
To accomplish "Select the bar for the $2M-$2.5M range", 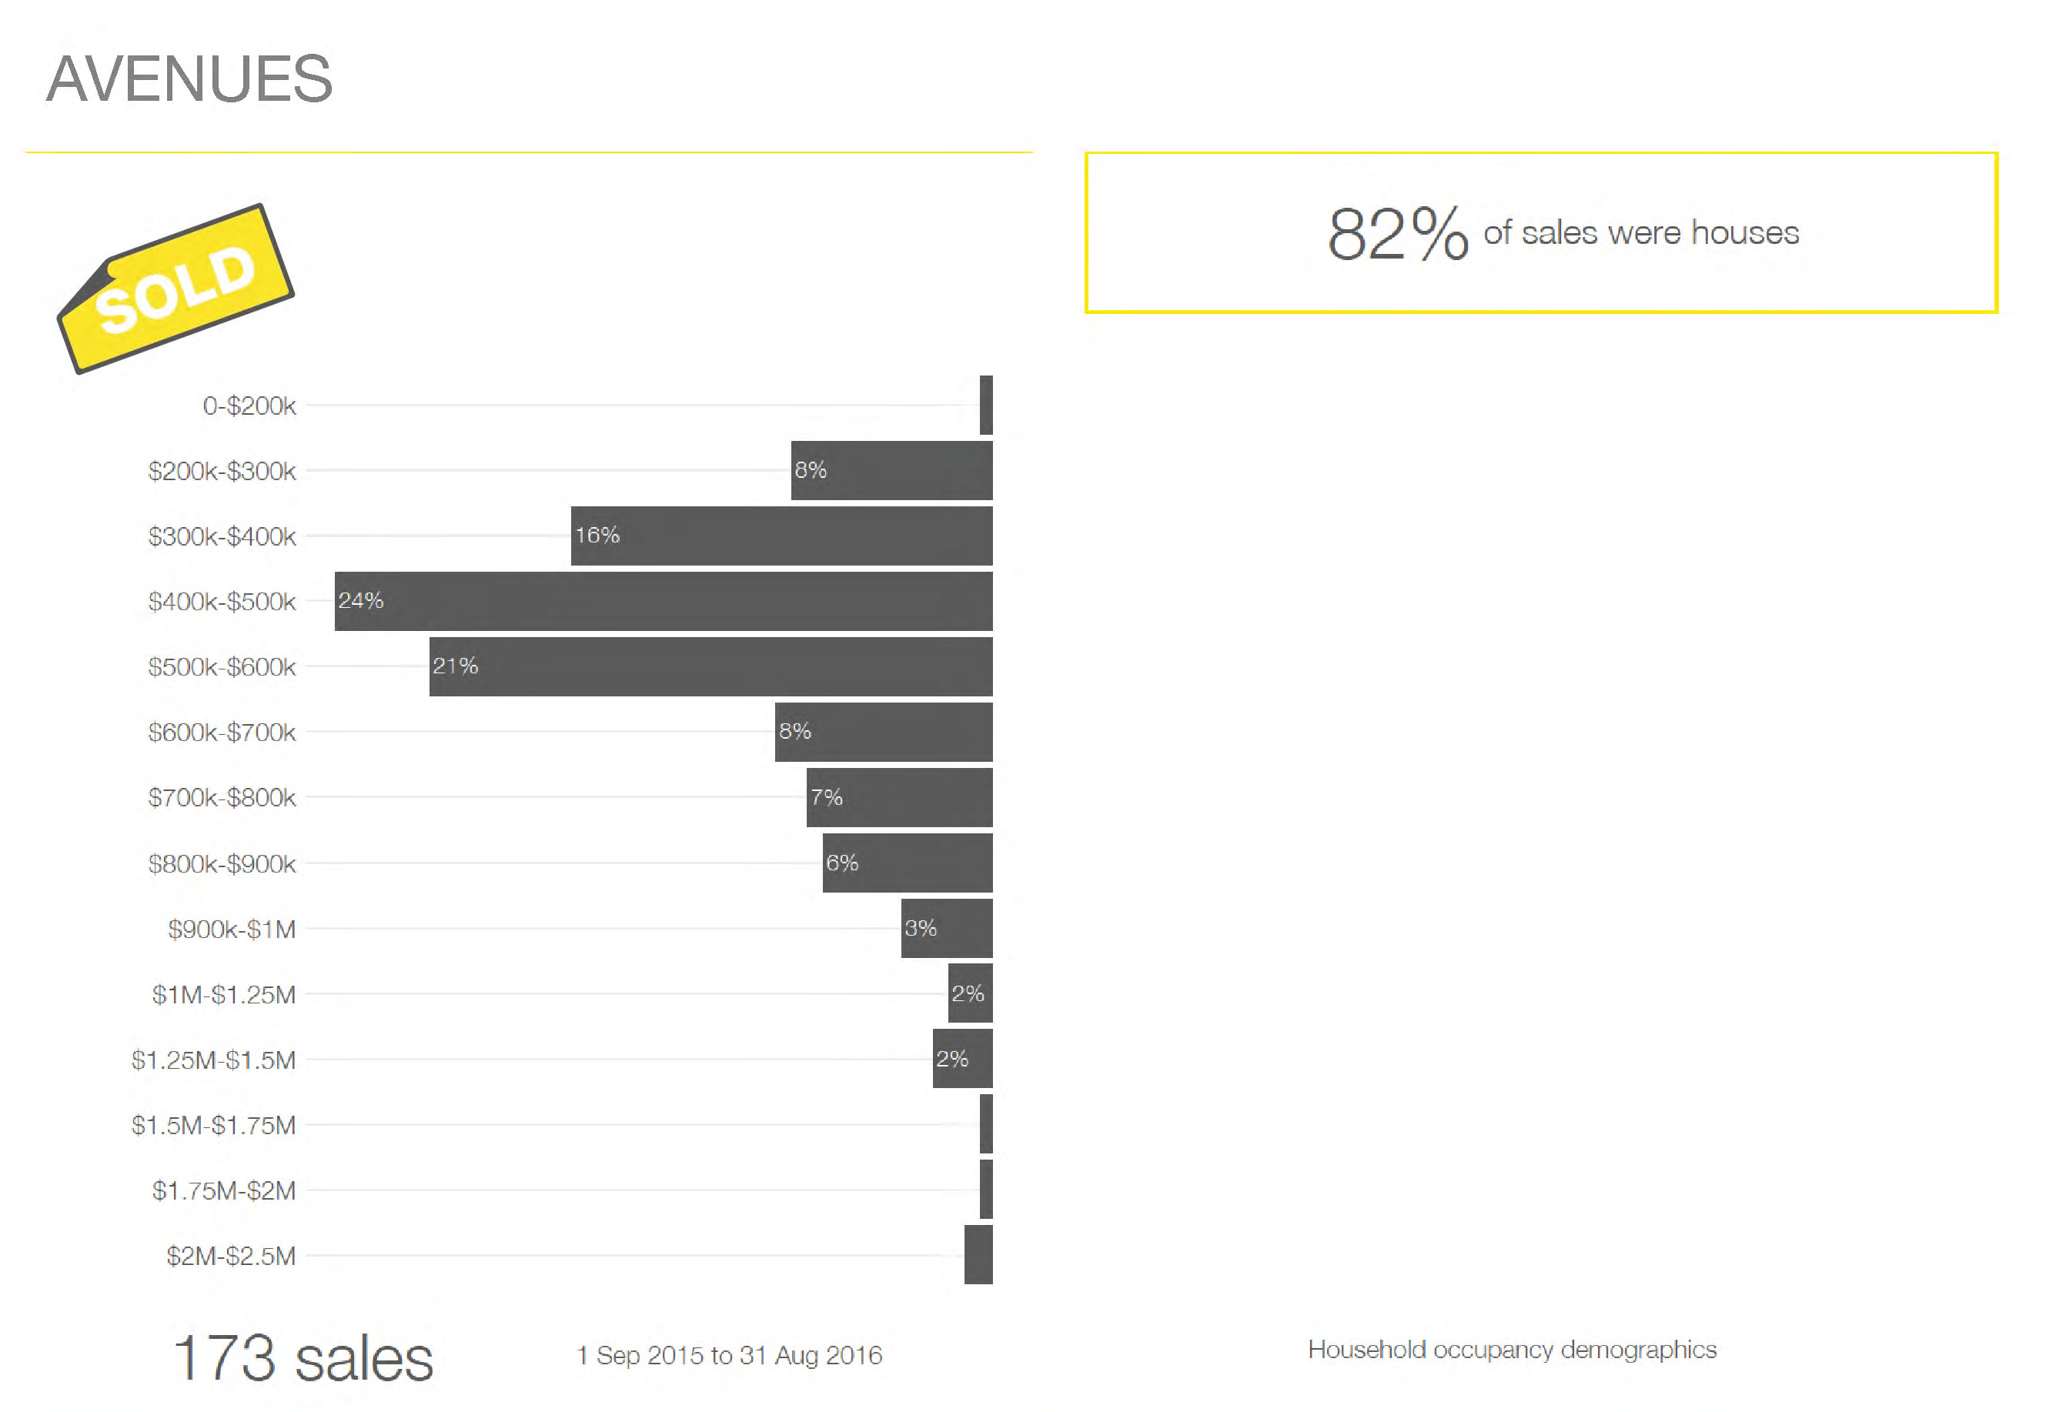I will coord(978,1255).
